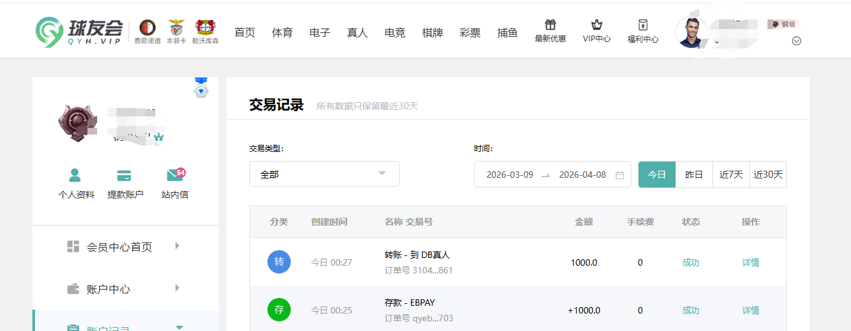The height and width of the screenshot is (331, 851).
Task: Select the 今日 time filter
Action: pos(657,175)
